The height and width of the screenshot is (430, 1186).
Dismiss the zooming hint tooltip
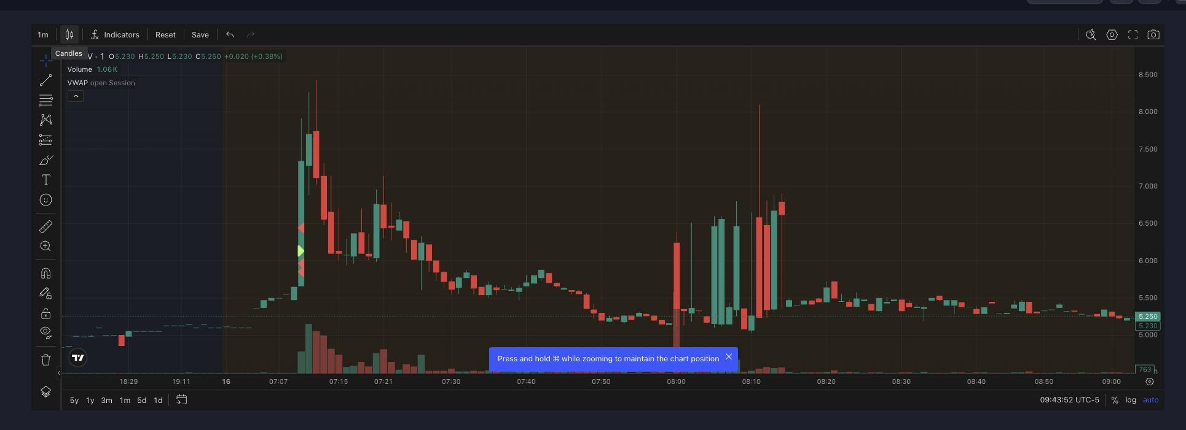pos(729,357)
